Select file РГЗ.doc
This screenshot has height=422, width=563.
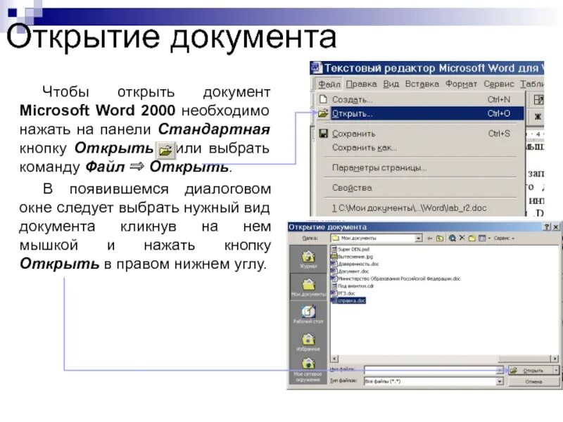pos(343,293)
